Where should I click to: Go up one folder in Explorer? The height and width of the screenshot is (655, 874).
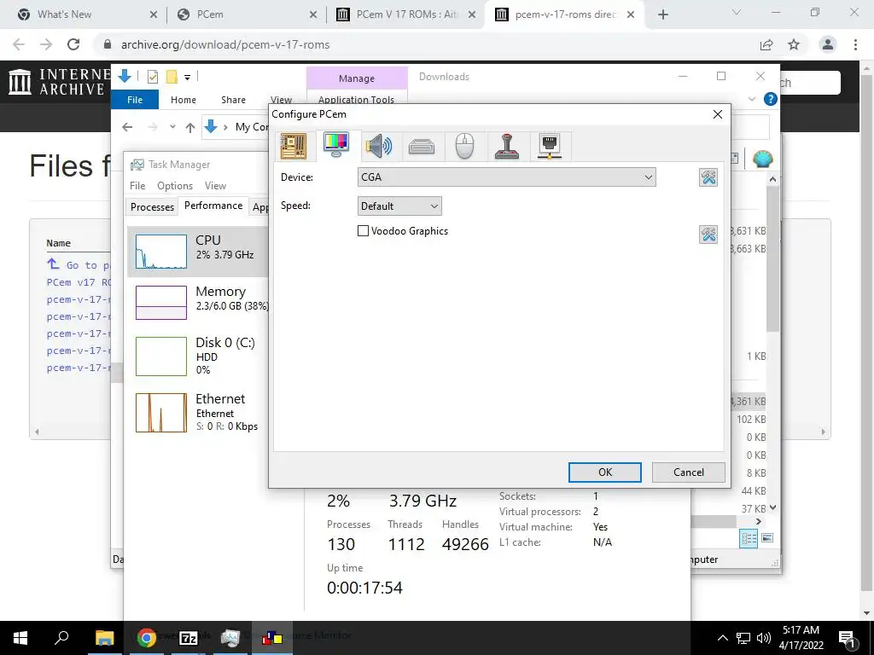[x=190, y=128]
